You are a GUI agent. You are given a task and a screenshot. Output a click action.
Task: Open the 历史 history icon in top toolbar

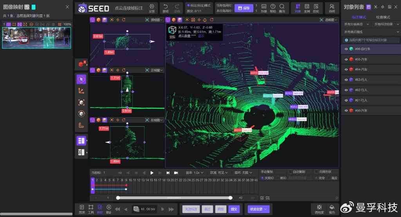pyautogui.click(x=316, y=8)
